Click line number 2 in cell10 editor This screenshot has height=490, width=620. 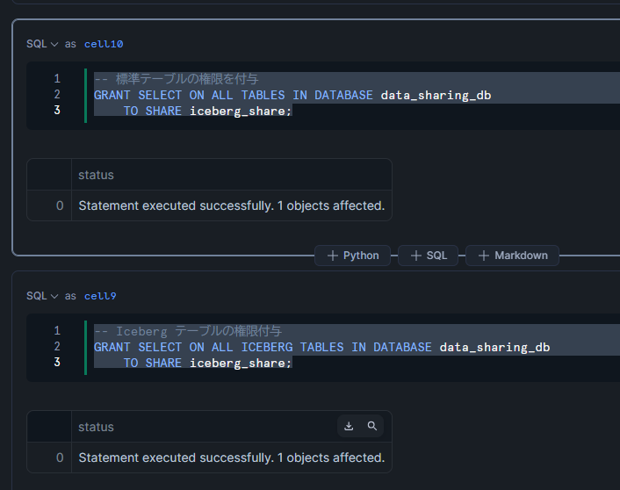57,95
